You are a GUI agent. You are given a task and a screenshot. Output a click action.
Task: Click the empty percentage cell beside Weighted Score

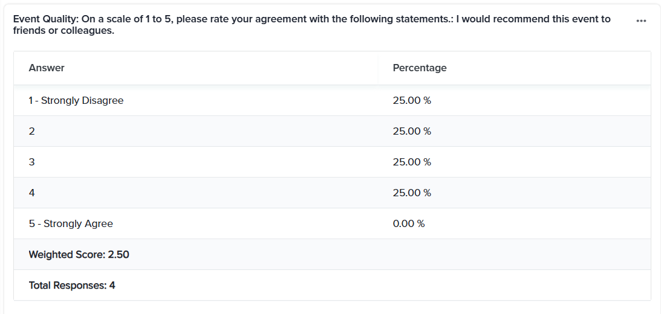[x=514, y=254]
